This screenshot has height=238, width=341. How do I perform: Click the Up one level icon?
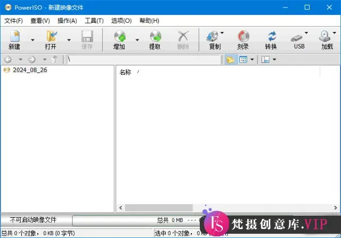54,59
